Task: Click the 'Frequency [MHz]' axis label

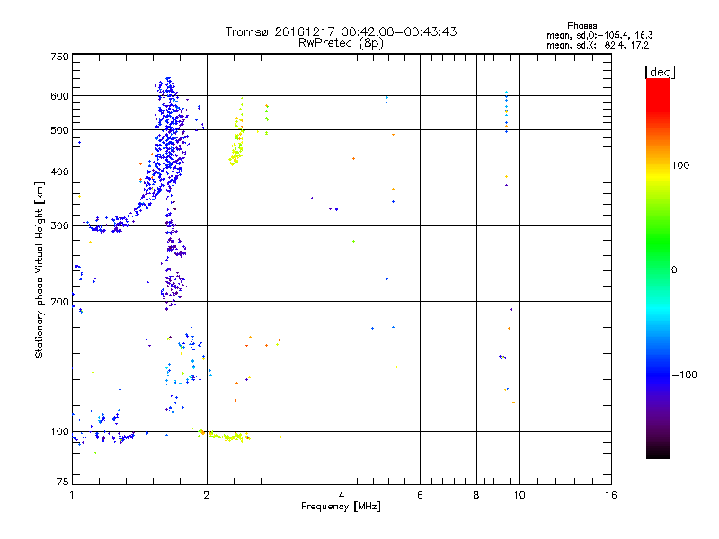Action: pyautogui.click(x=341, y=507)
